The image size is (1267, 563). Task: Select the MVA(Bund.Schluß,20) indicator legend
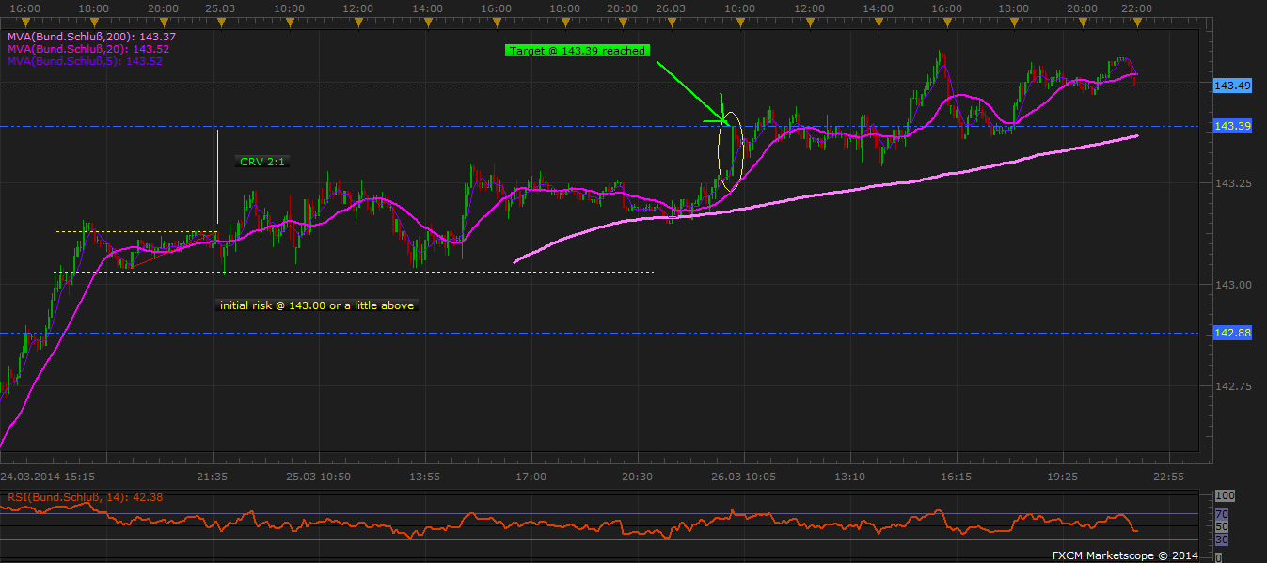[84, 49]
